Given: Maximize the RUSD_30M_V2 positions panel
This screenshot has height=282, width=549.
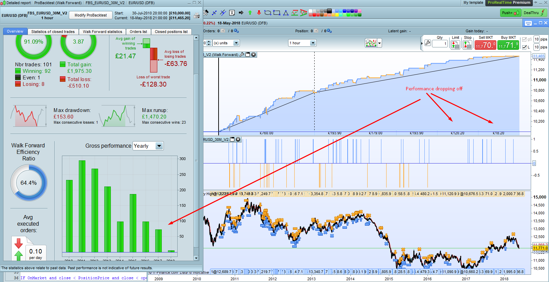Looking at the screenshot, I should [x=232, y=139].
